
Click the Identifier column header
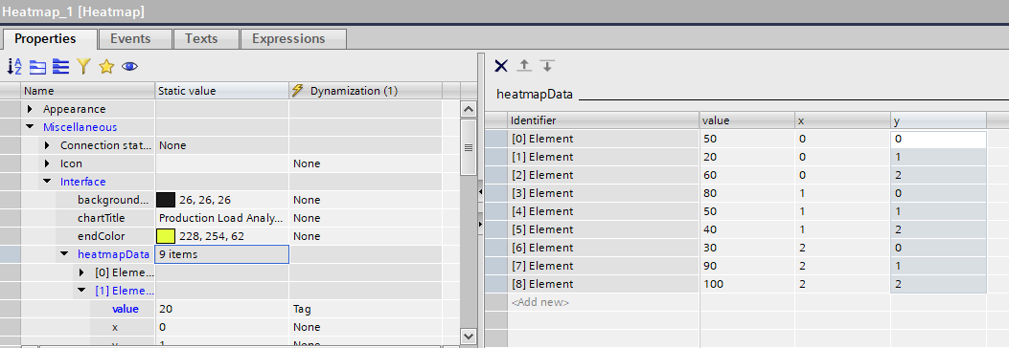tap(603, 120)
